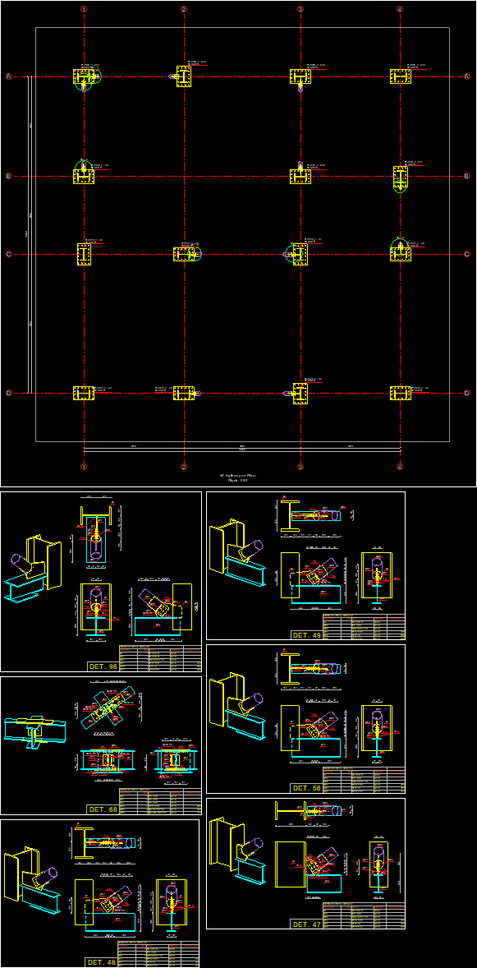The height and width of the screenshot is (968, 477).
Task: Click grid bubble 3 below the plan
Action: tap(300, 467)
